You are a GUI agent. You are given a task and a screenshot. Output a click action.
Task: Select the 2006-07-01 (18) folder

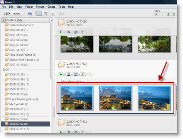[25, 129]
